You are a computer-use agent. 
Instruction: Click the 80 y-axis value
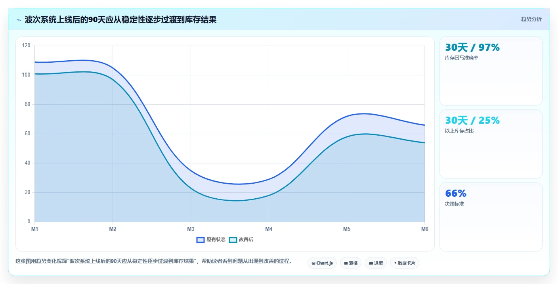27,104
